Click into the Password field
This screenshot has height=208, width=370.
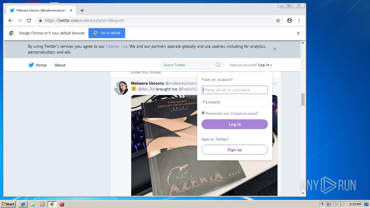(x=235, y=102)
